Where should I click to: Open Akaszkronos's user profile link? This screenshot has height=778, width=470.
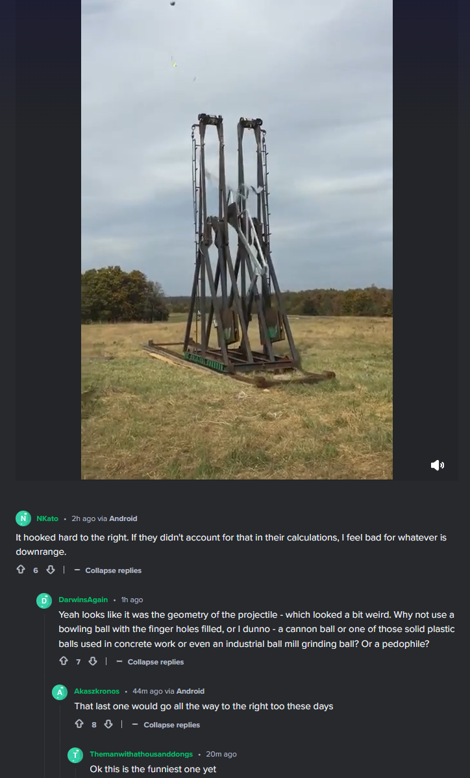[x=97, y=691]
